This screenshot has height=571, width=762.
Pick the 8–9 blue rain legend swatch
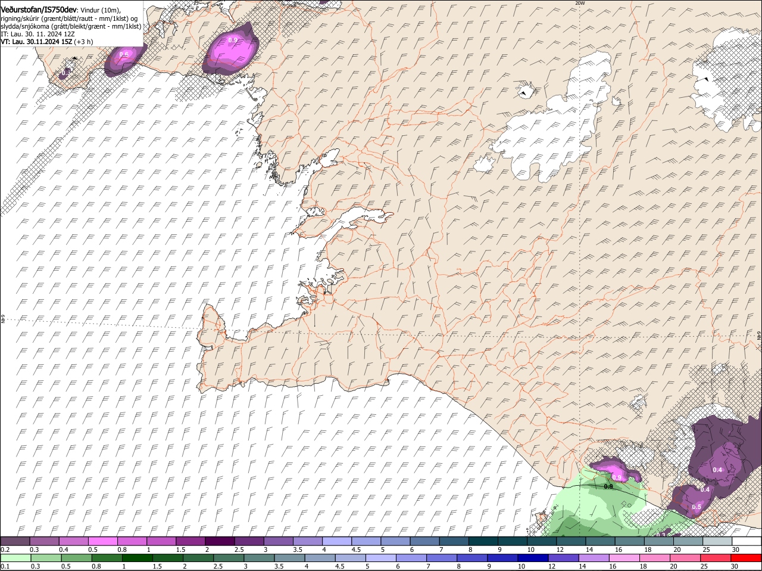pos(472,558)
